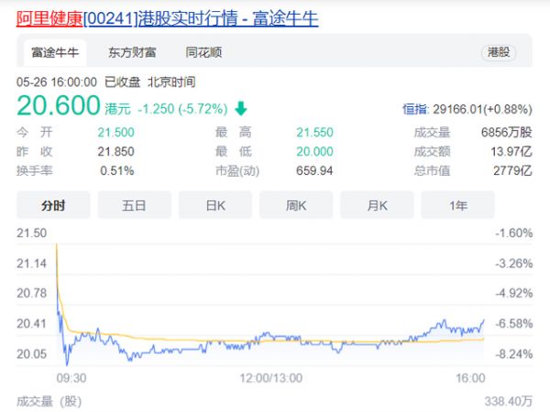The image size is (550, 412).
Task: Click the green down-arrow price change icon
Action: tap(241, 108)
